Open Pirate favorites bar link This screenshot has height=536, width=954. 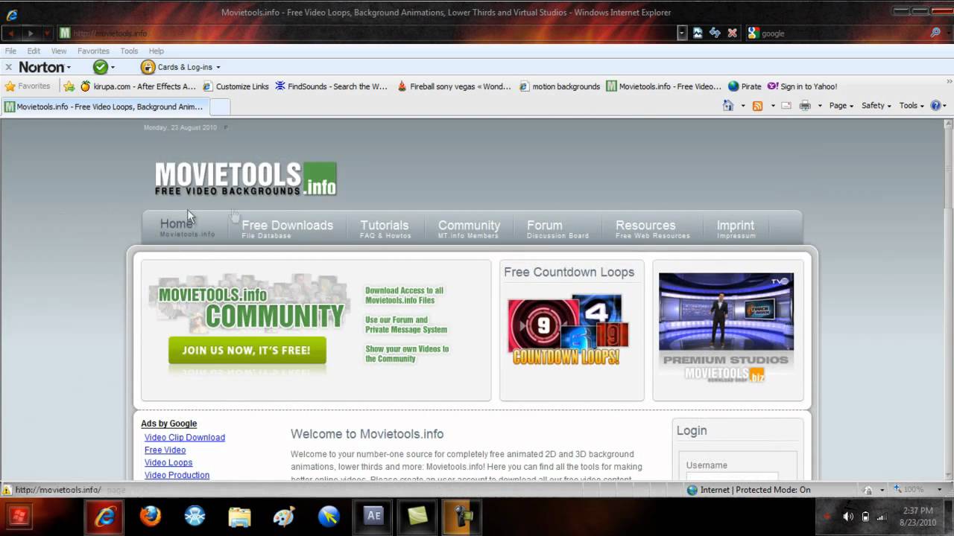click(745, 86)
